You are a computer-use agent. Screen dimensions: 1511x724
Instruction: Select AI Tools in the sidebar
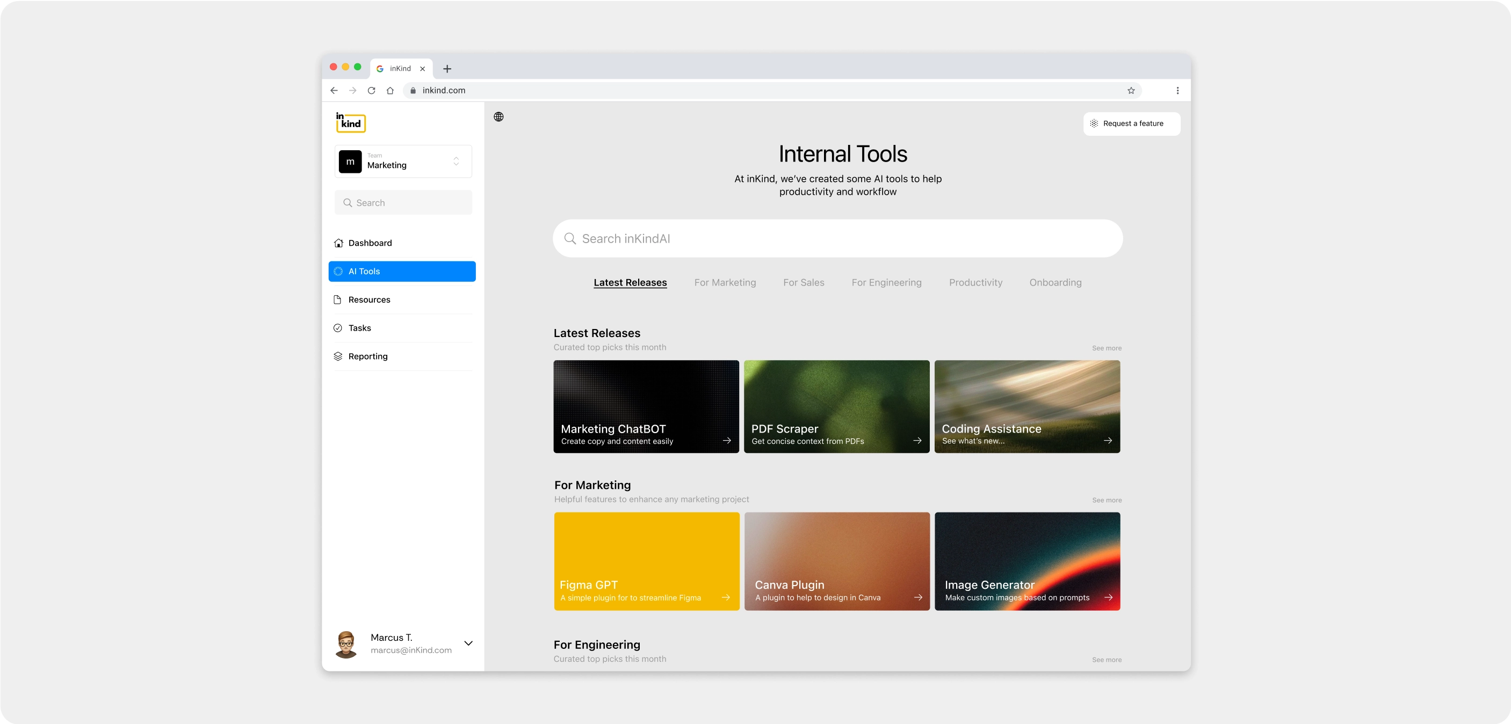click(402, 272)
